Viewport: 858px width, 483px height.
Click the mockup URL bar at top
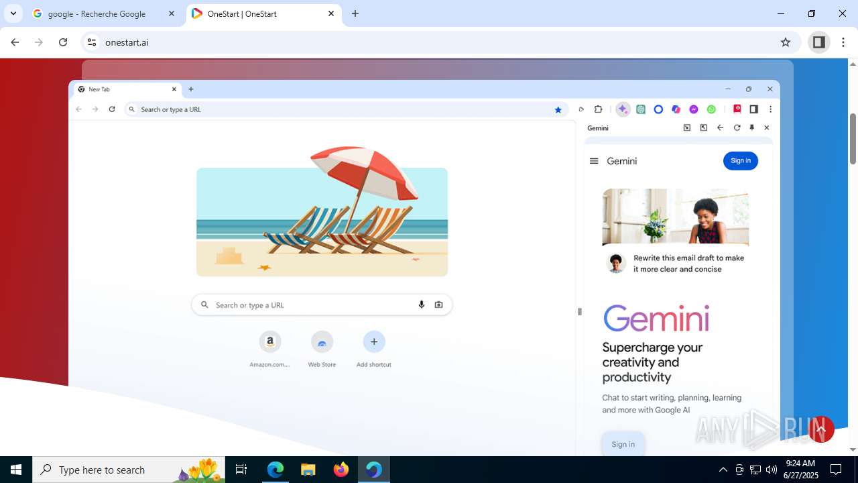345,109
